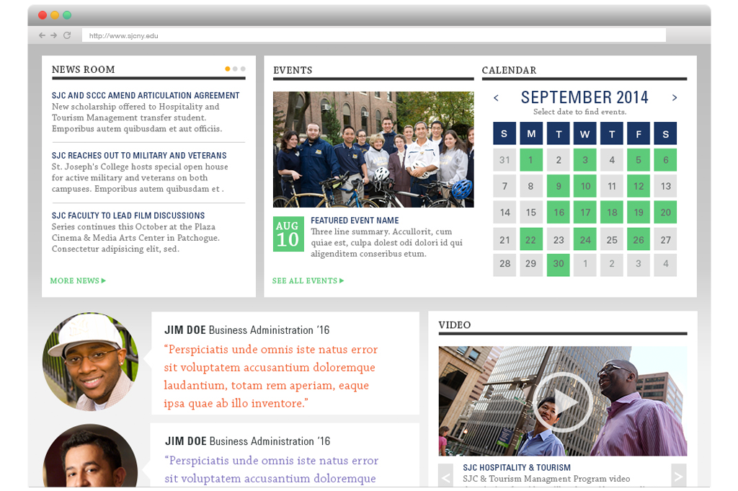
Task: Select second News Room carousel dot
Action: pos(236,69)
